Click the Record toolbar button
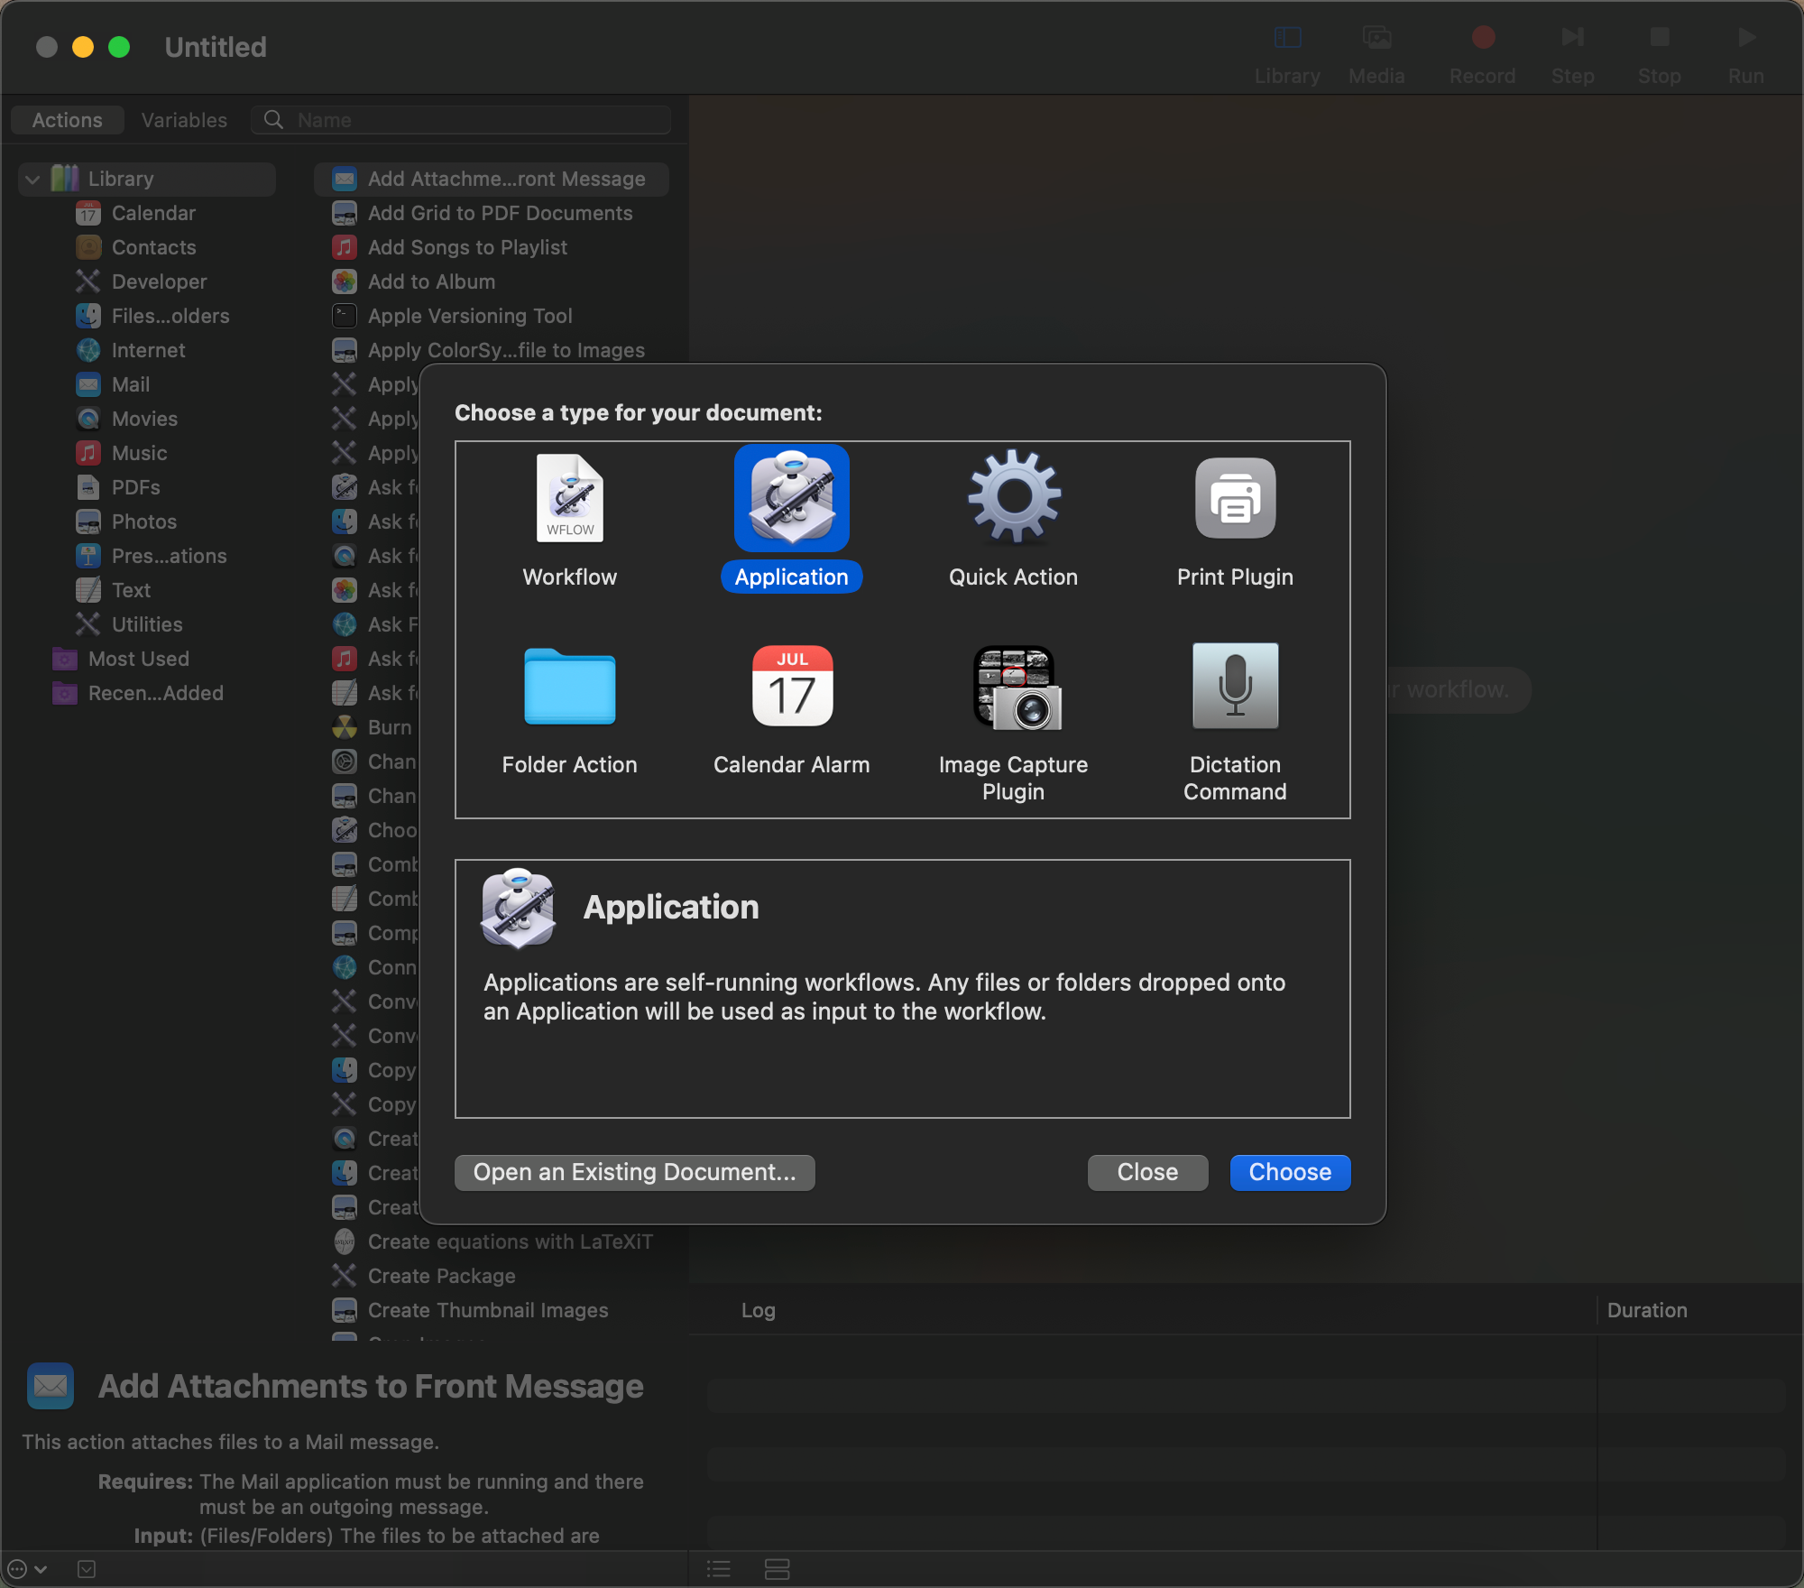Image resolution: width=1804 pixels, height=1588 pixels. pyautogui.click(x=1482, y=52)
